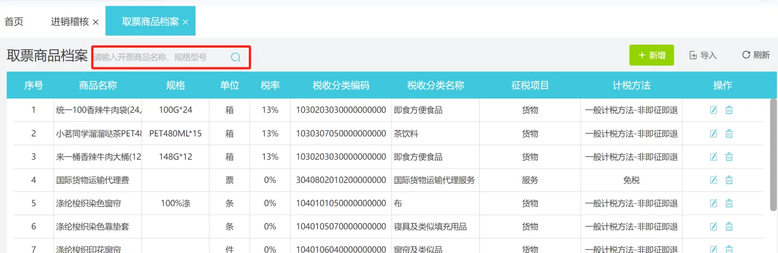
Task: Click the 导入 import button
Action: pyautogui.click(x=703, y=55)
